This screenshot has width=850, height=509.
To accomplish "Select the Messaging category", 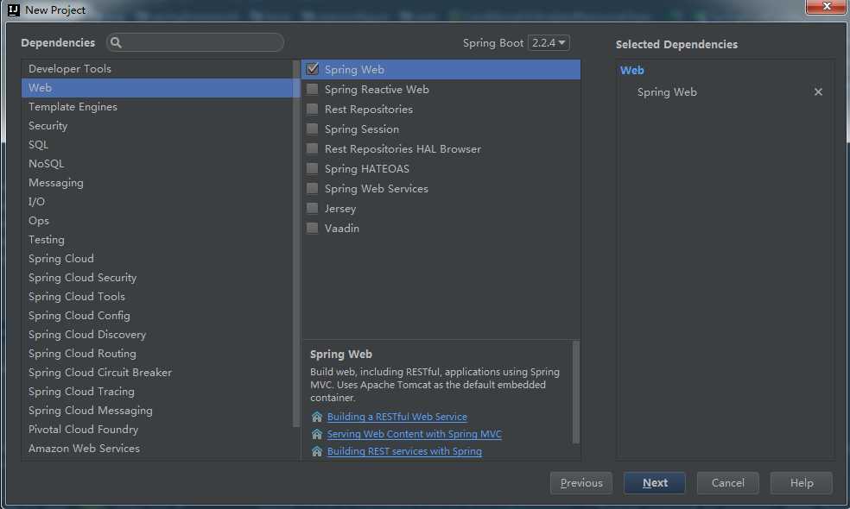I will pyautogui.click(x=157, y=183).
